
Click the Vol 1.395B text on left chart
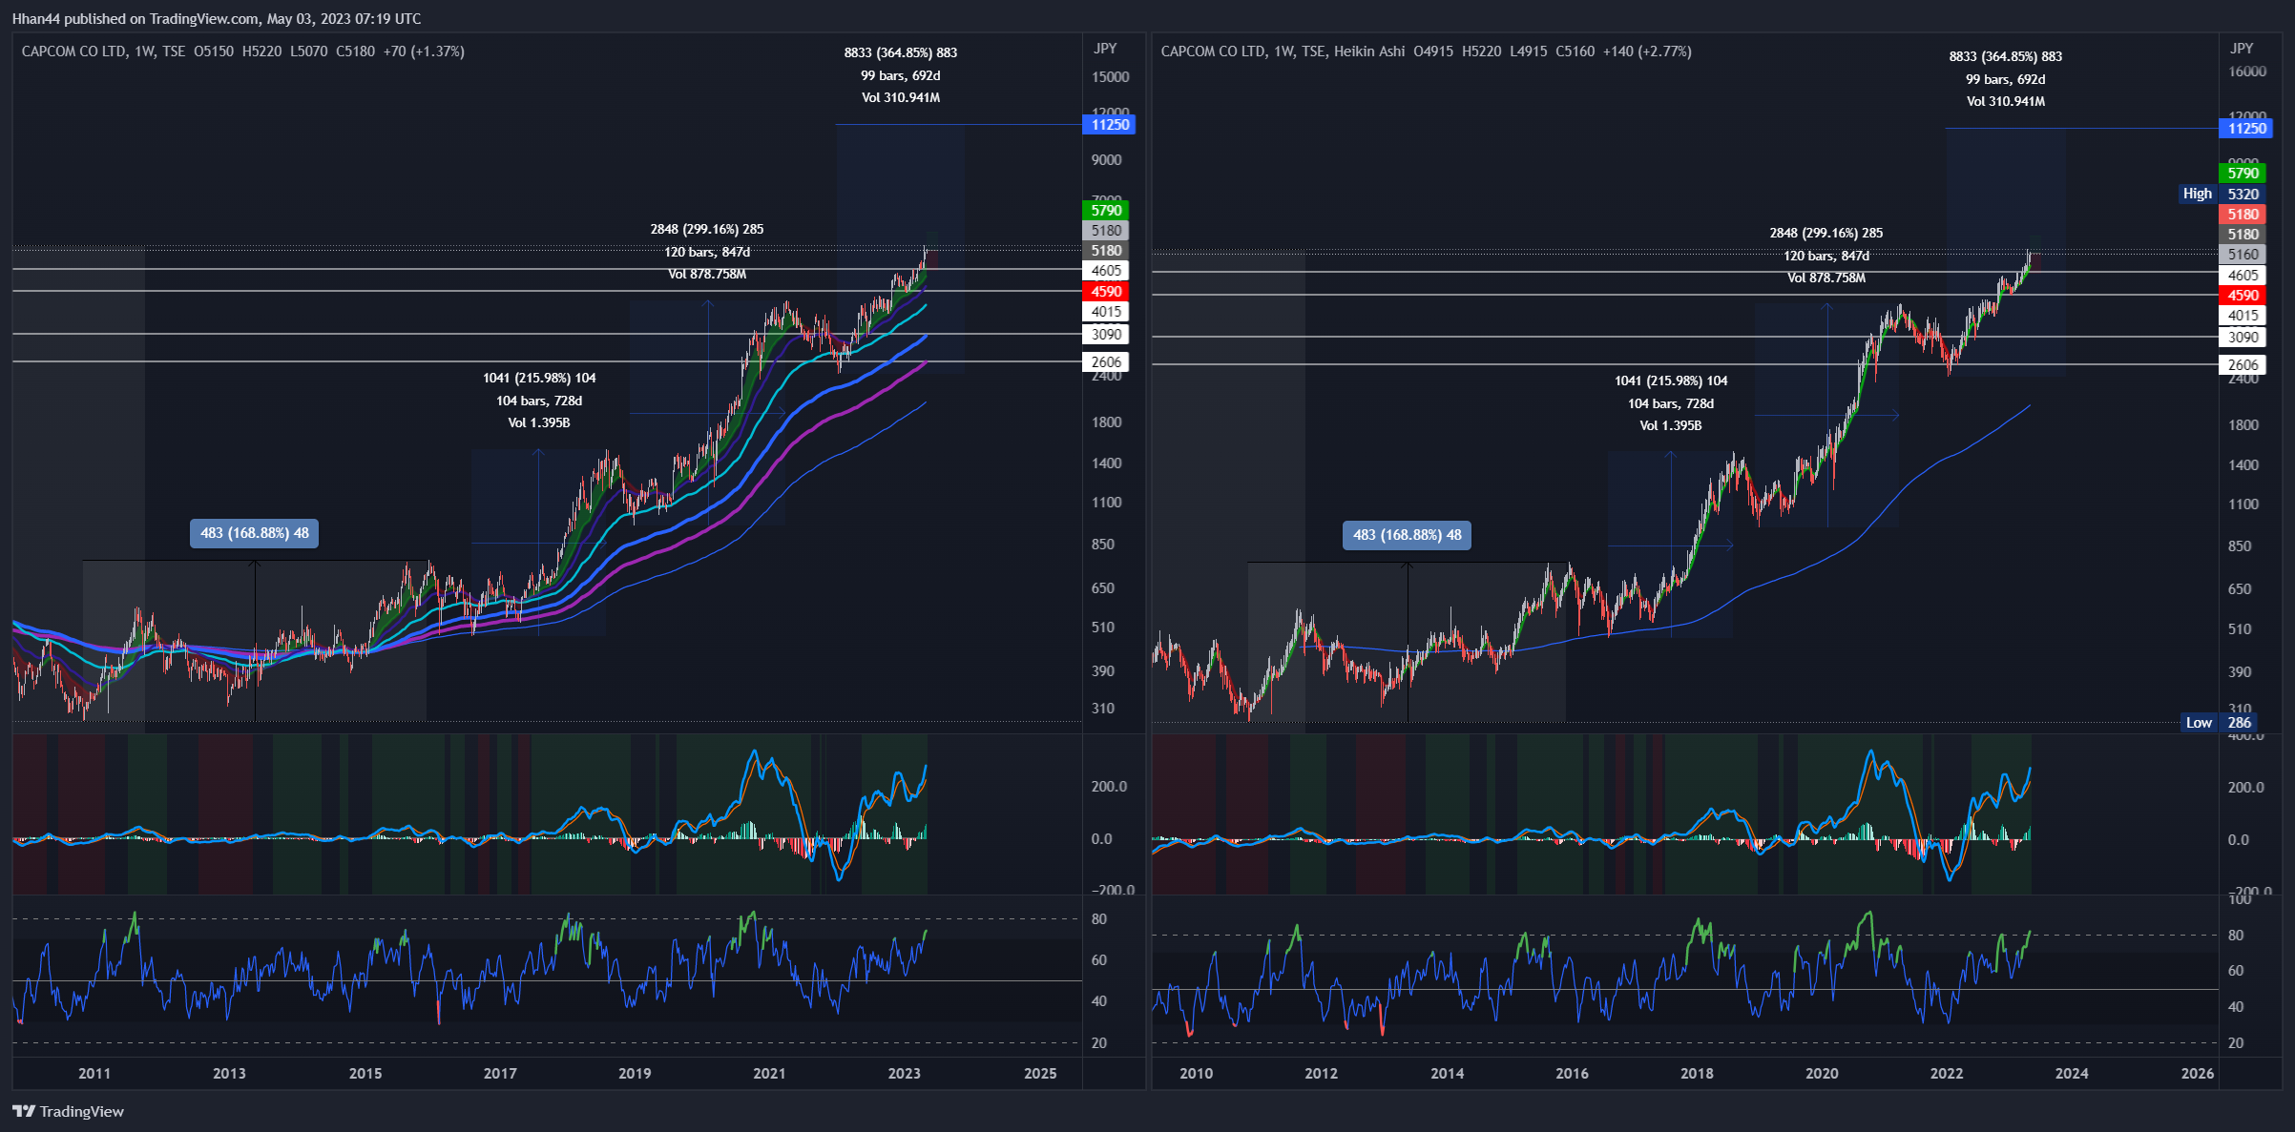tap(539, 423)
